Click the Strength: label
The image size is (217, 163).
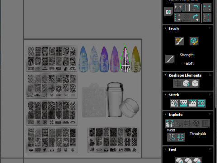click(187, 55)
